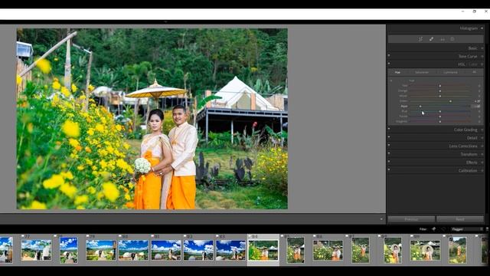This screenshot has width=490, height=276.
Task: Select HSL mode in panel header
Action: (461, 64)
